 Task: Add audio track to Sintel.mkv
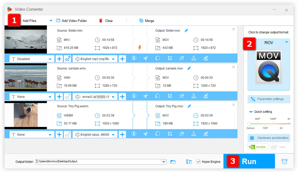point(122,59)
